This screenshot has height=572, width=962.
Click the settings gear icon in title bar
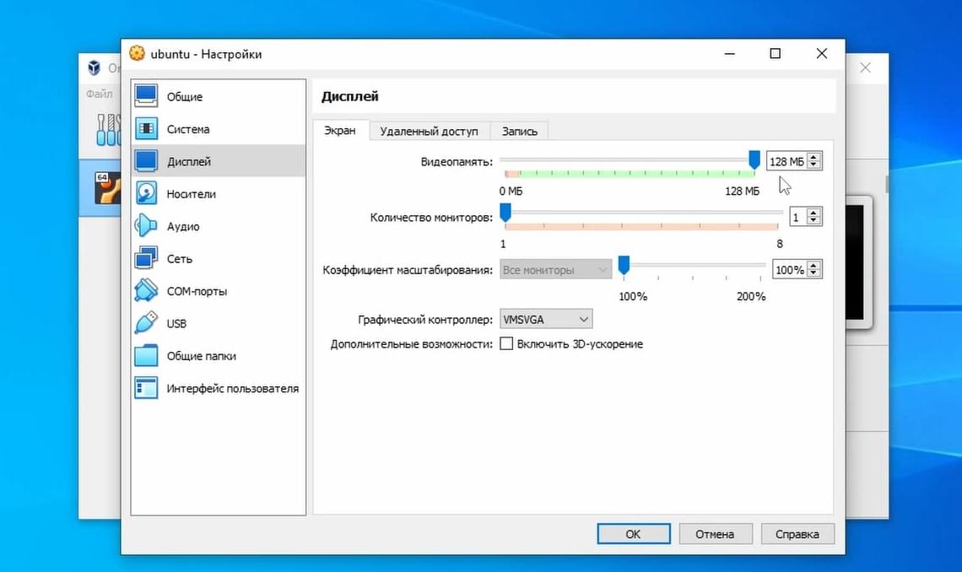pos(137,53)
